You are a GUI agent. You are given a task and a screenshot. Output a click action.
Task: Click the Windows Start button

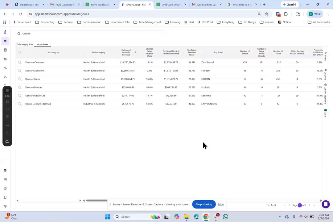[108, 217]
